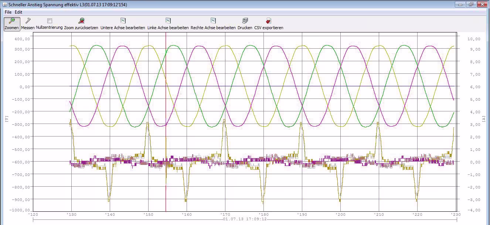Screen dimensions: 490x225
Task: Close the Schneller Anstieg Spannung window
Action: pyautogui.click(x=482, y=4)
